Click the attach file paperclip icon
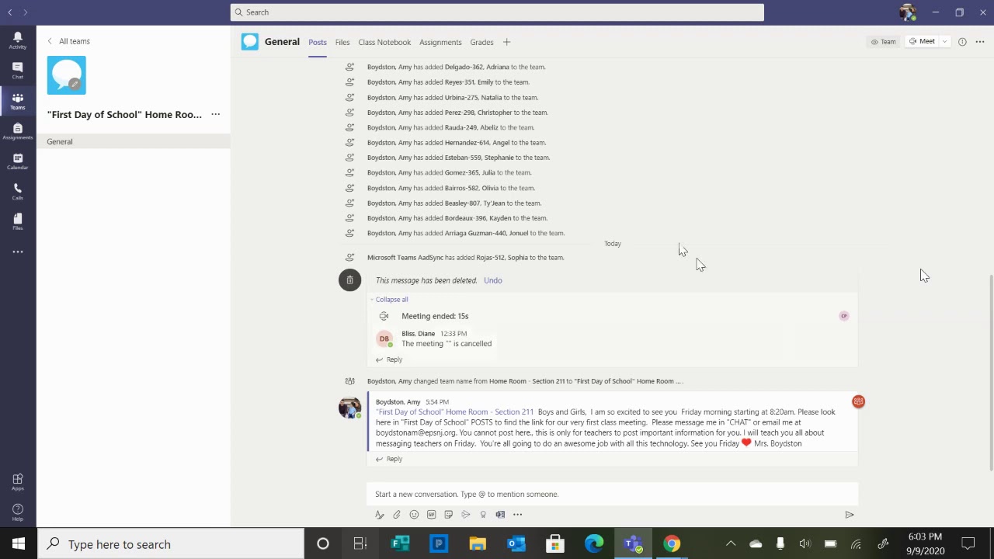994x559 pixels. point(397,515)
